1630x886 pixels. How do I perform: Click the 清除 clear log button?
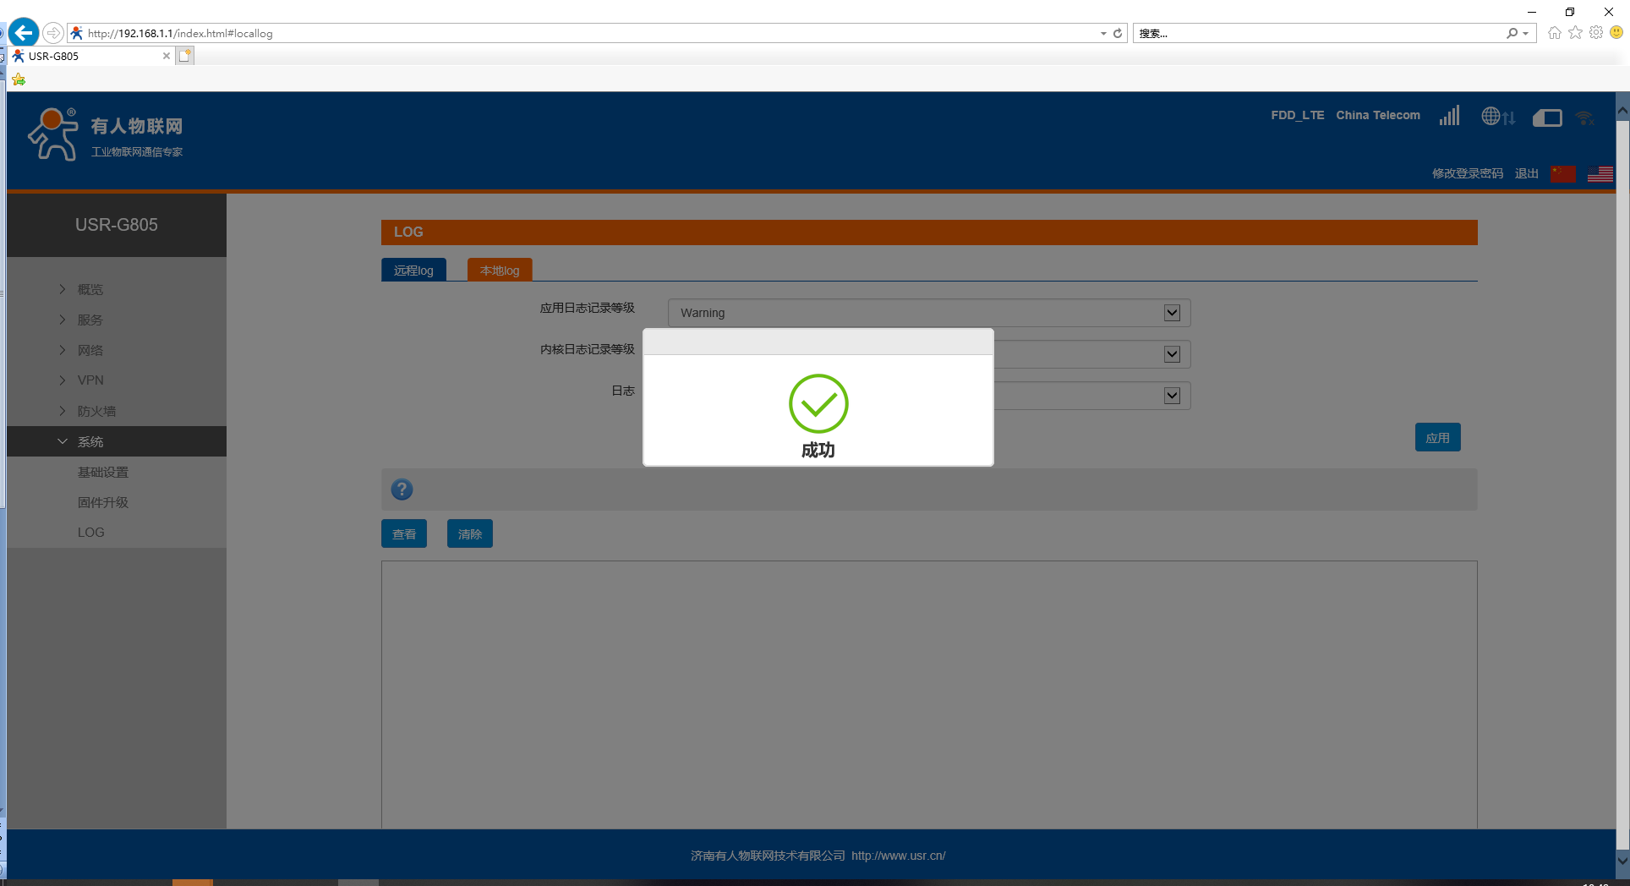click(x=469, y=534)
